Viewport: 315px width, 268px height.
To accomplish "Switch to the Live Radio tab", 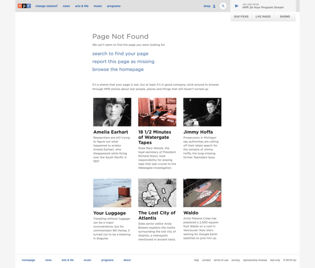I will tap(263, 17).
